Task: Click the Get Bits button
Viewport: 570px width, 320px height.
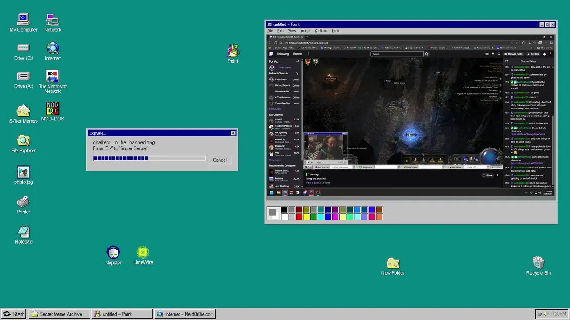Action: 533,54
